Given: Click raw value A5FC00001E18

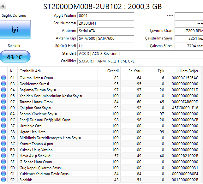Looking at the screenshot, I should pyautogui.click(x=185, y=108).
